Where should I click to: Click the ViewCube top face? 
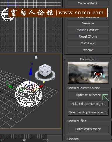45,67
